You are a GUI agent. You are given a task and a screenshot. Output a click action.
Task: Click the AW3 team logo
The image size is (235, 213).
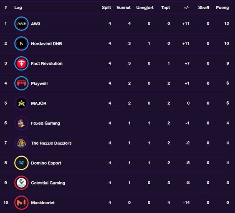click(21, 24)
